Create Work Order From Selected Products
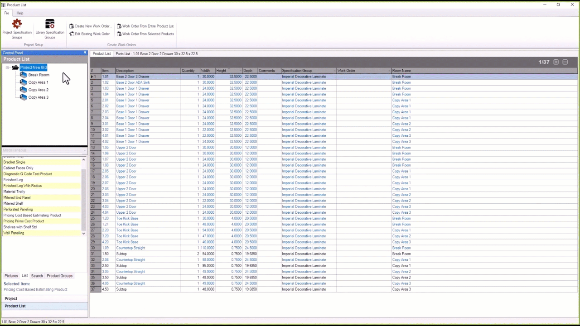 pyautogui.click(x=145, y=34)
